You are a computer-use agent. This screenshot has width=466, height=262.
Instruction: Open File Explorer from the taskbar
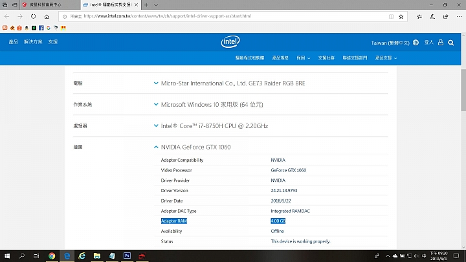[x=97, y=256]
